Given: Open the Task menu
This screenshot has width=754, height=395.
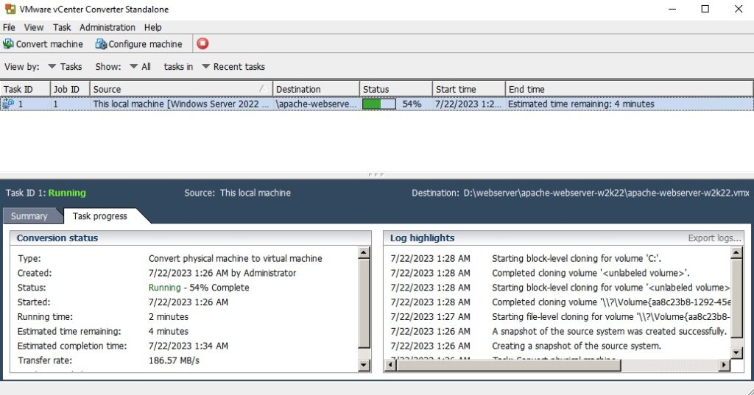Looking at the screenshot, I should [x=62, y=27].
